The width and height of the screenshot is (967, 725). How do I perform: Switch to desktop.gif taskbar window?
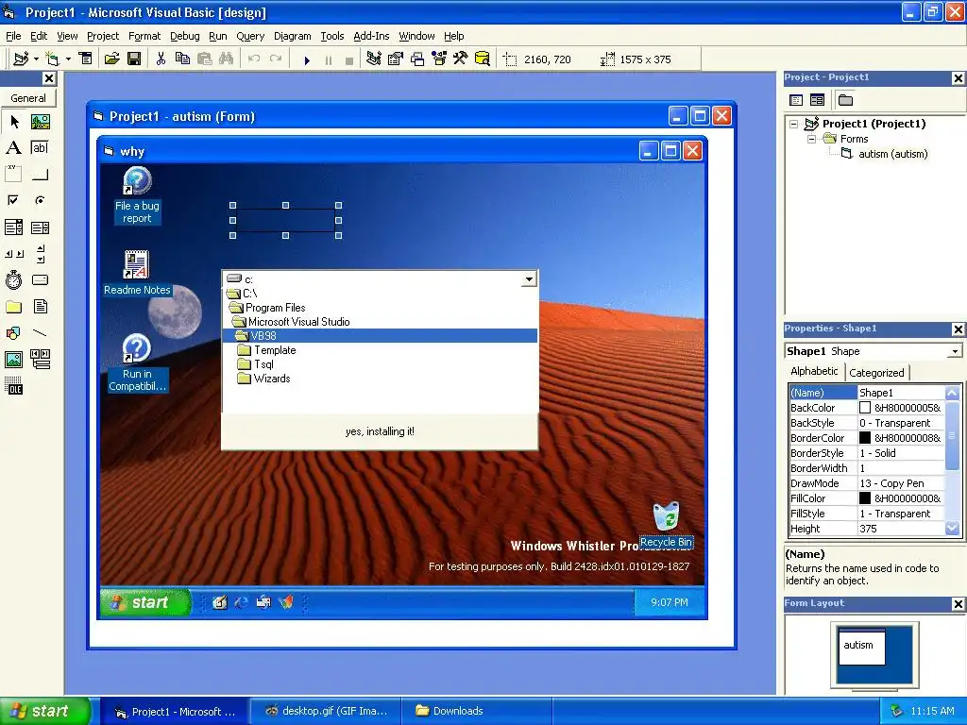(x=326, y=712)
